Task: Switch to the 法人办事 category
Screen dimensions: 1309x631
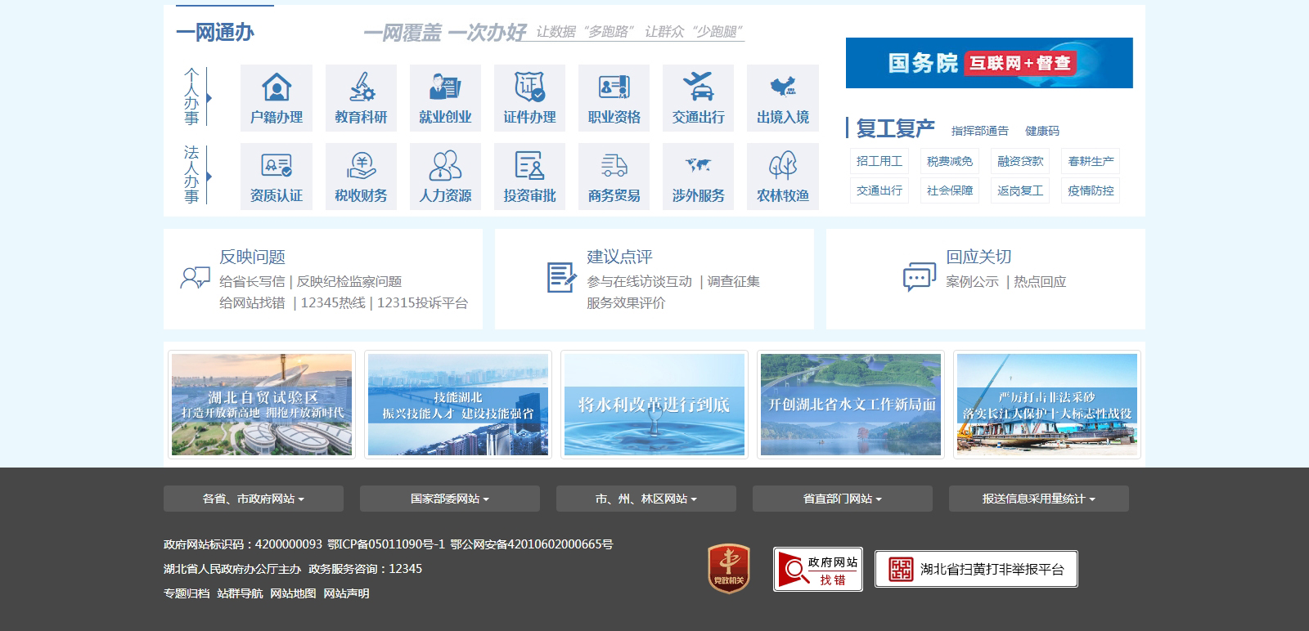Action: [x=192, y=175]
